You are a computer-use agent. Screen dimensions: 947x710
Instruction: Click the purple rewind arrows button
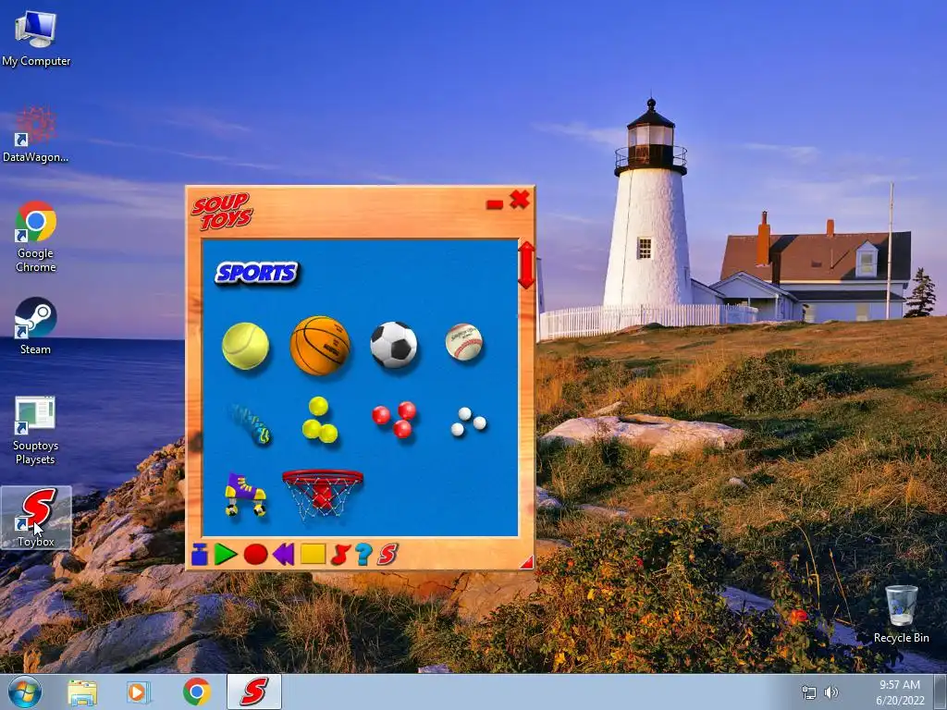(283, 555)
